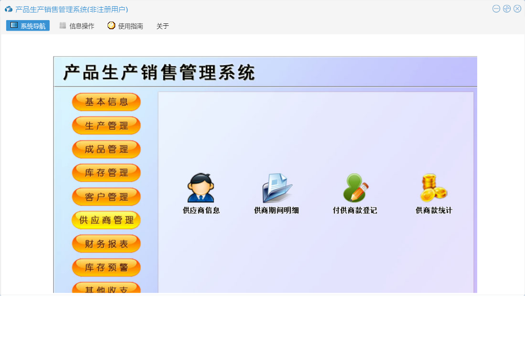Click the 付供商款登记 label text
525x344 pixels.
tap(355, 211)
